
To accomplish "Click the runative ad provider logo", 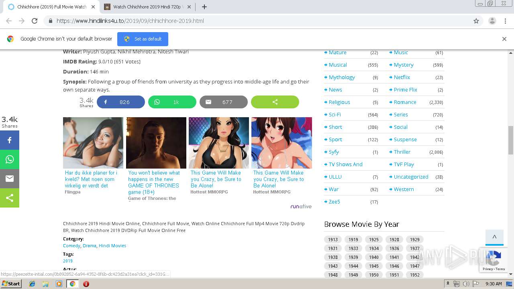I will [x=301, y=206].
